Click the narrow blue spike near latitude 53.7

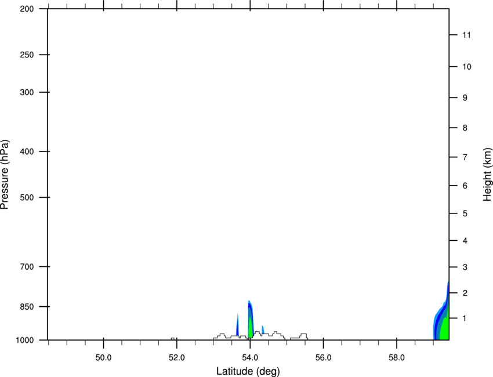pos(237,325)
